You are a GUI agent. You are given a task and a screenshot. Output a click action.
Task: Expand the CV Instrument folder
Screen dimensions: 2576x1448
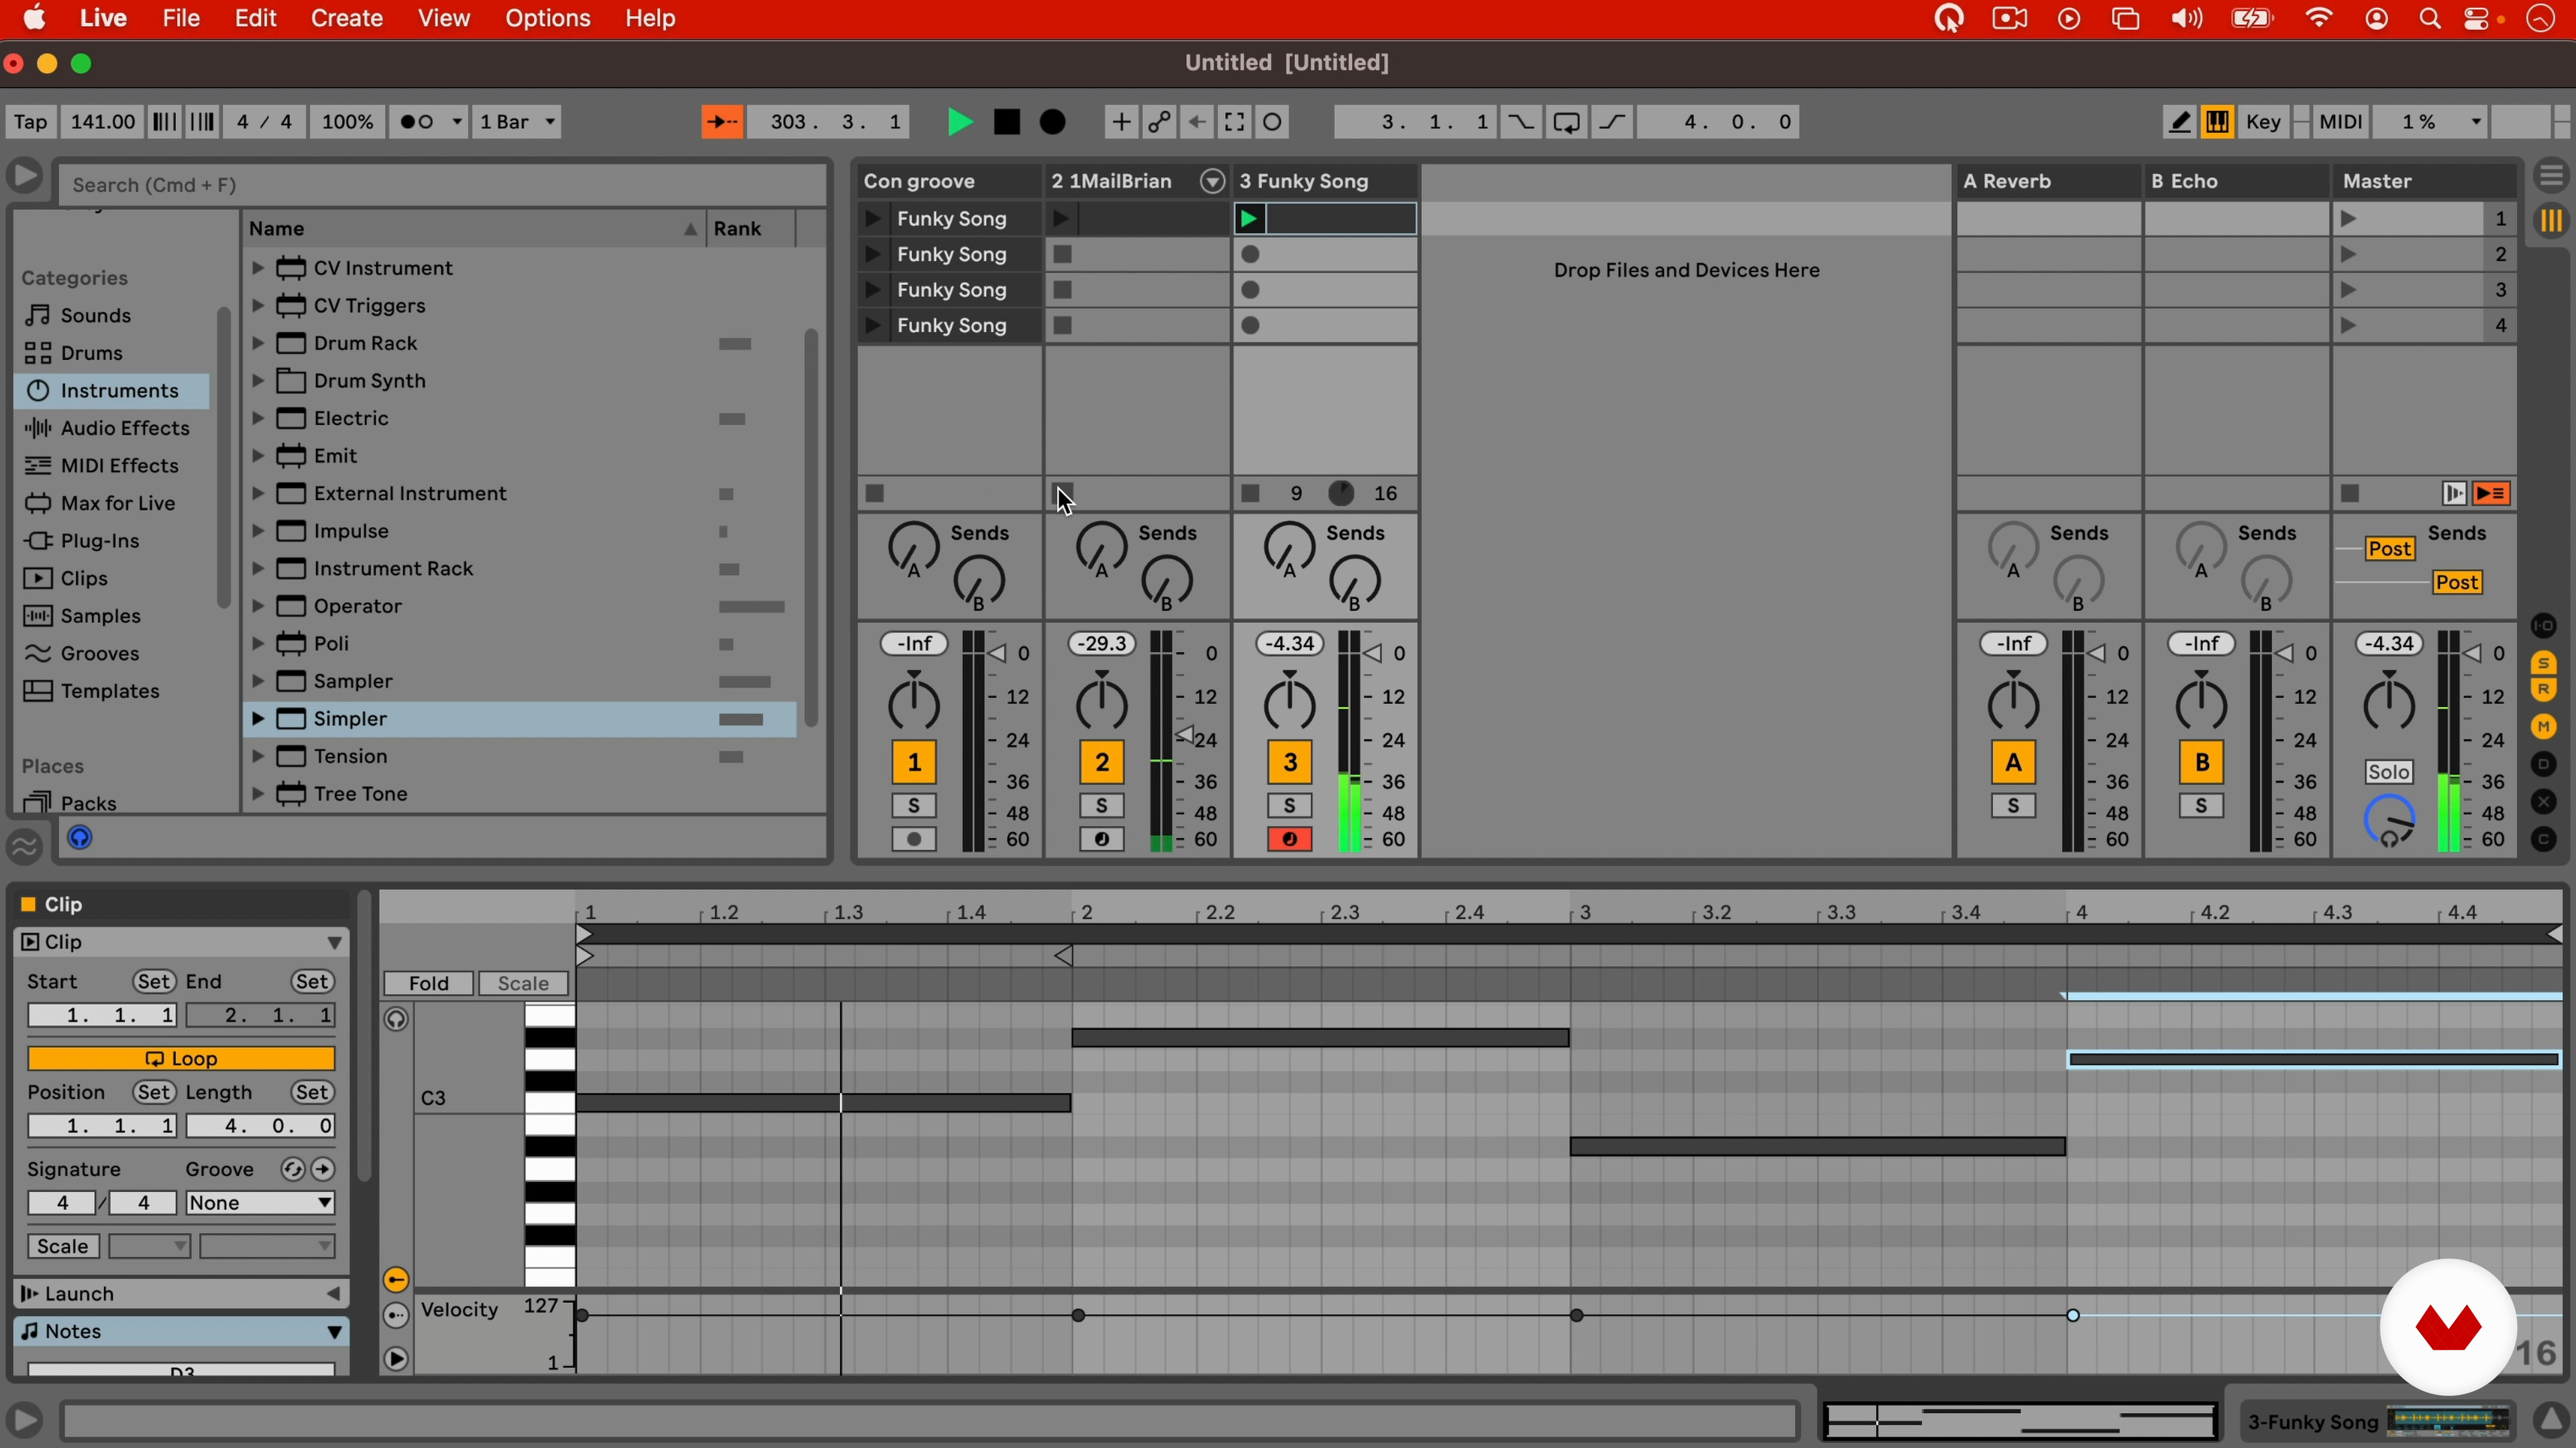click(257, 269)
